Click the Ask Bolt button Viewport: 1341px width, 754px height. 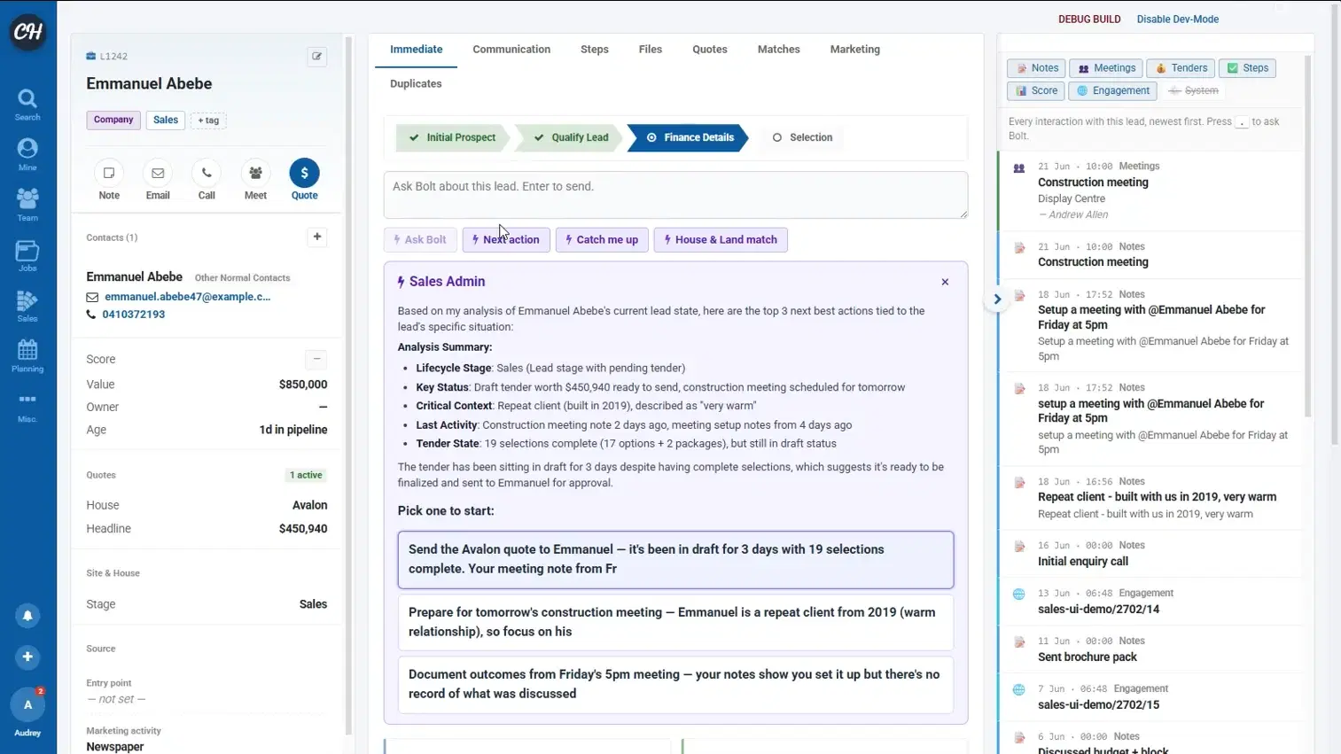tap(420, 240)
